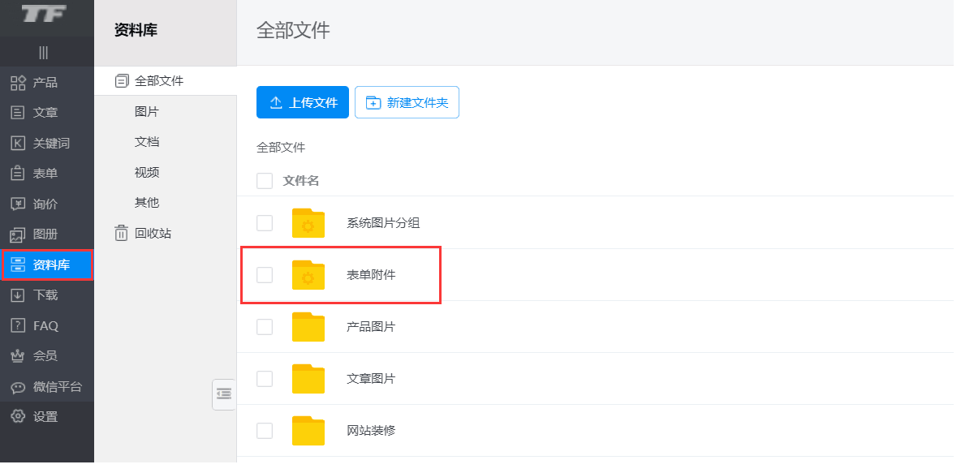This screenshot has width=961, height=473.
Task: Click the 微信平台 WeChat icon
Action: click(x=18, y=387)
